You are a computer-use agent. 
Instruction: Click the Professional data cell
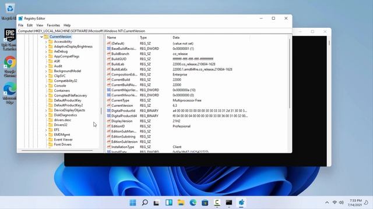click(x=181, y=126)
